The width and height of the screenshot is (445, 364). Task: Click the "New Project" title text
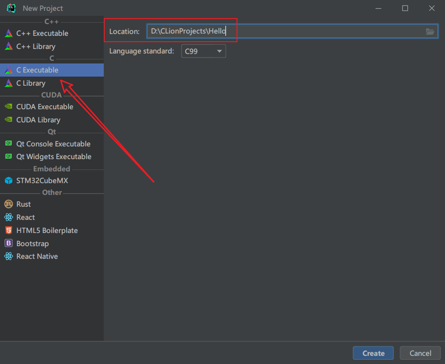[x=43, y=9]
